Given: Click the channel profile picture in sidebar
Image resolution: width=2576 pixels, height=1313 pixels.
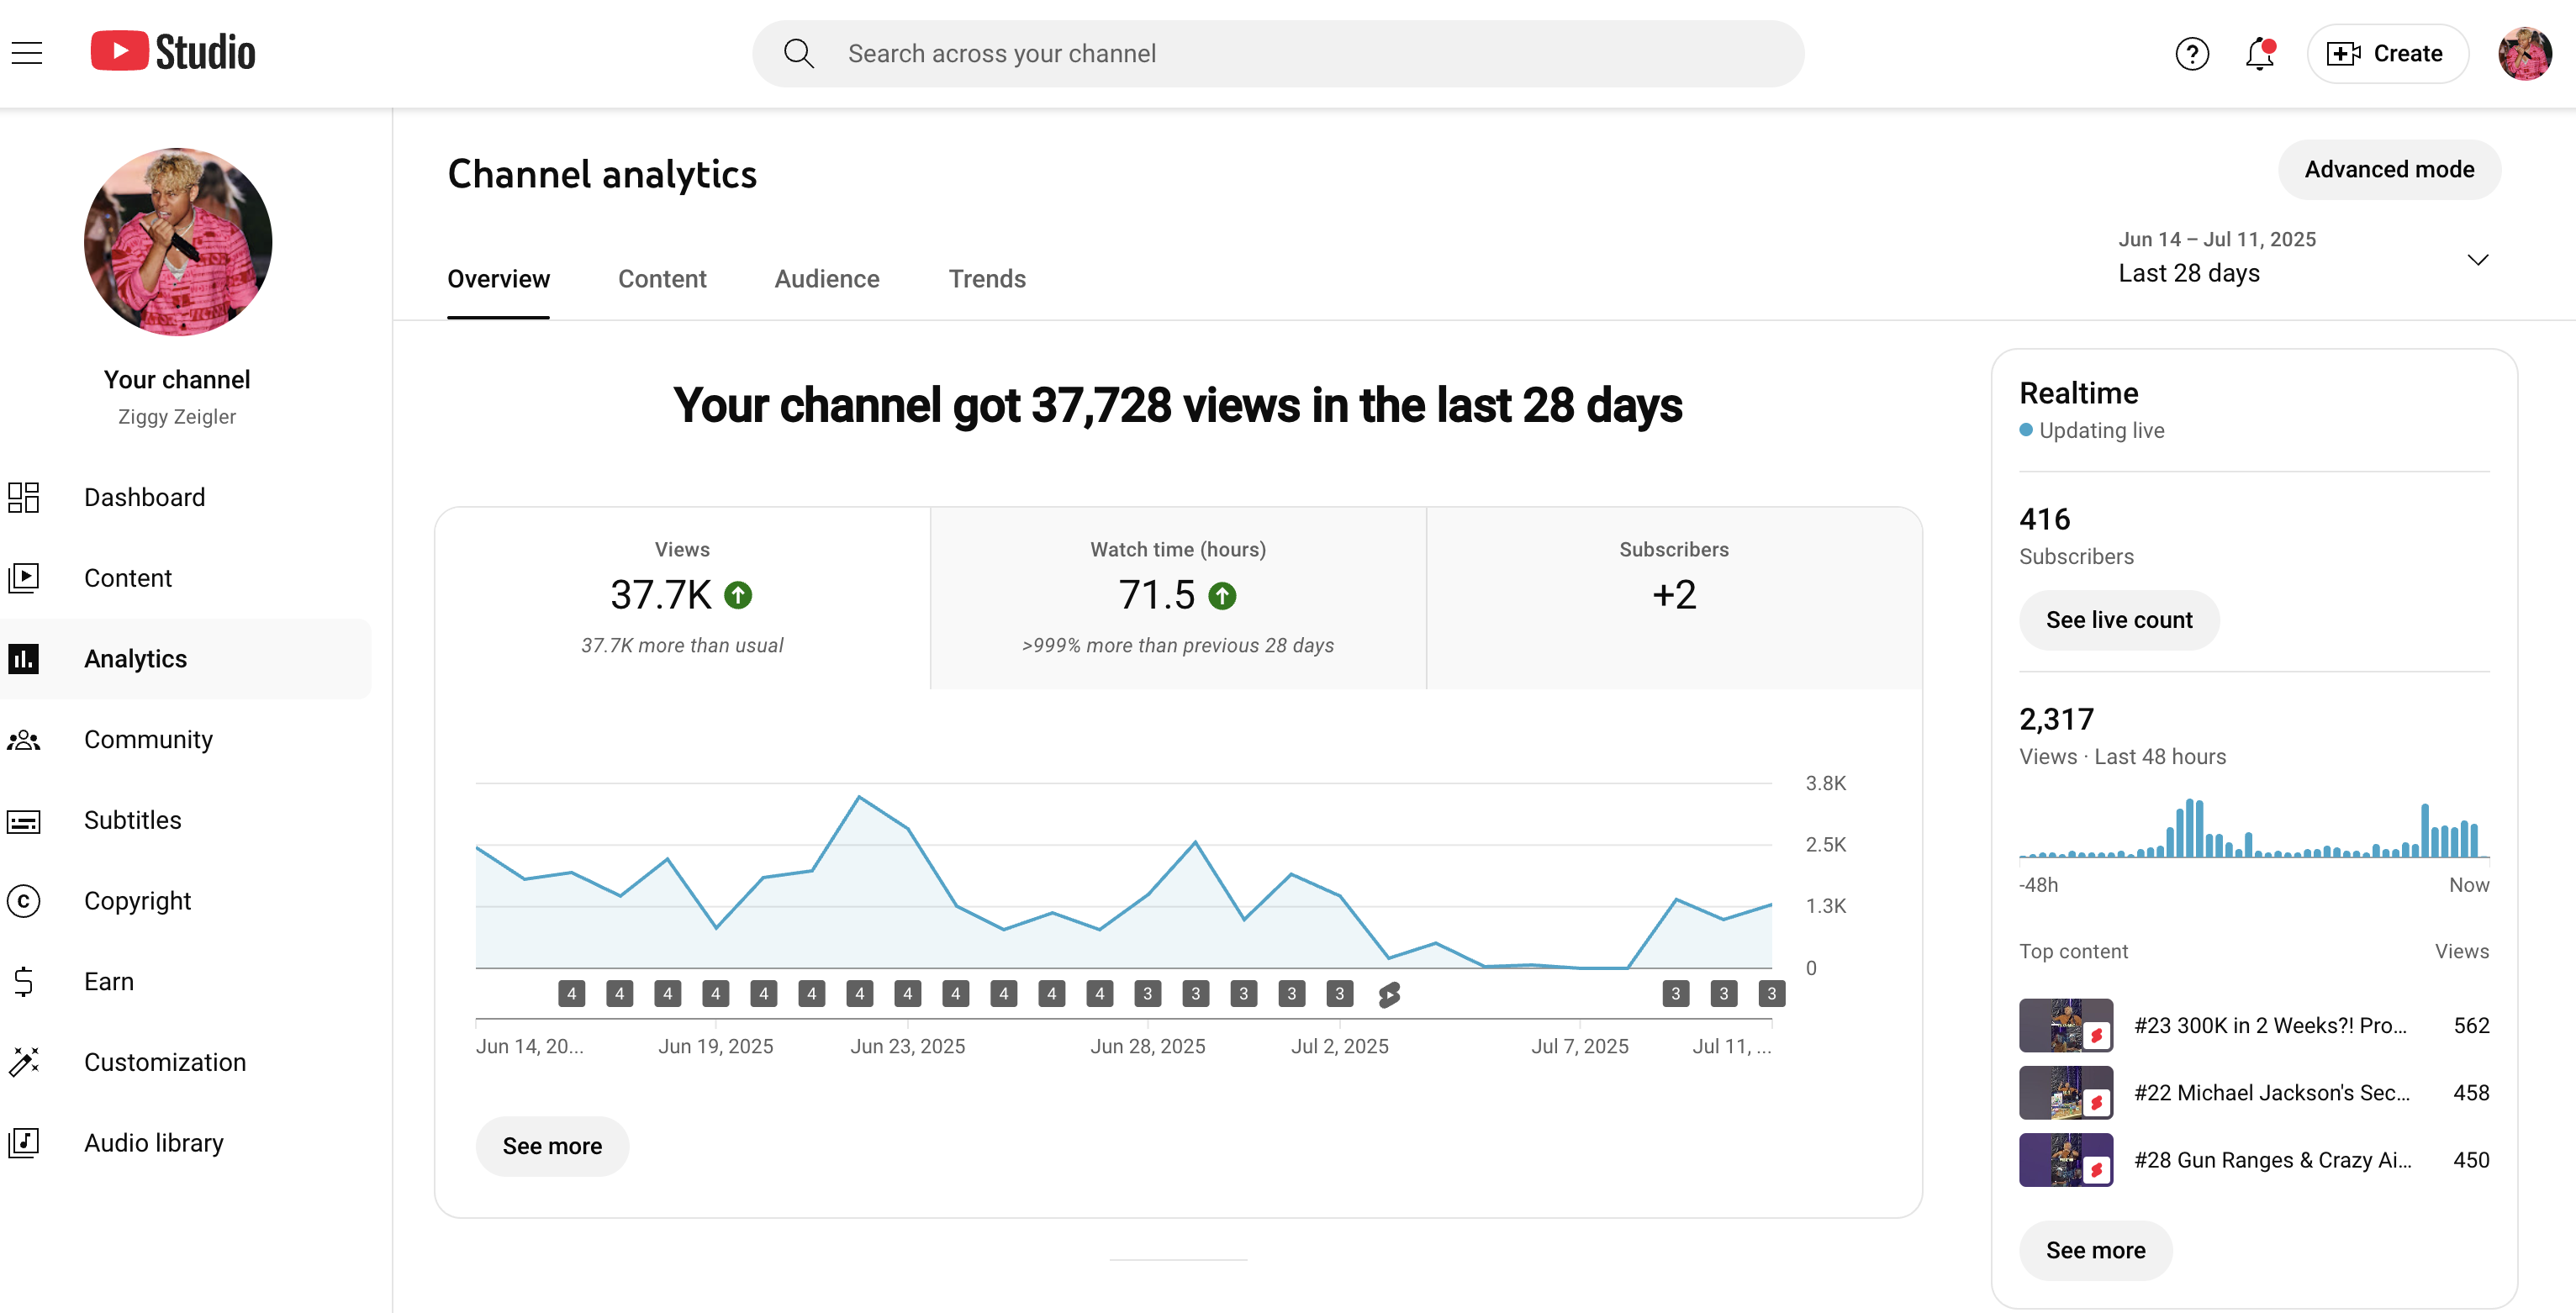Looking at the screenshot, I should 178,242.
